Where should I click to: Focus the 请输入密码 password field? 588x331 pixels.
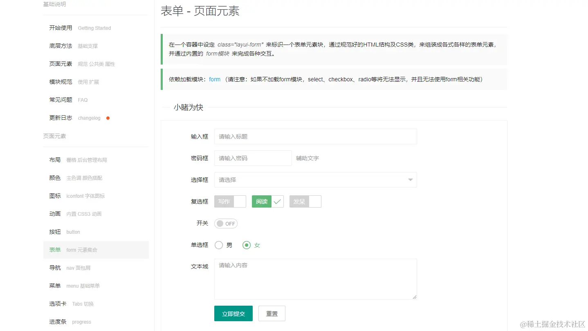tap(253, 158)
